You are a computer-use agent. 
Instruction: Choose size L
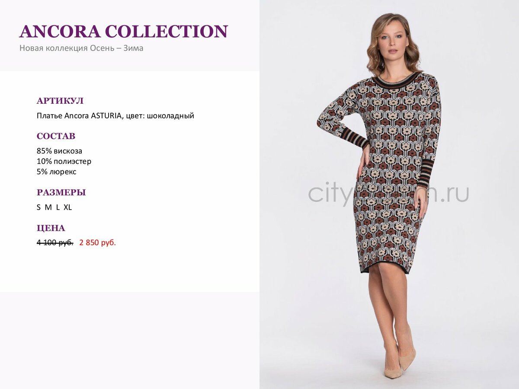(58, 207)
